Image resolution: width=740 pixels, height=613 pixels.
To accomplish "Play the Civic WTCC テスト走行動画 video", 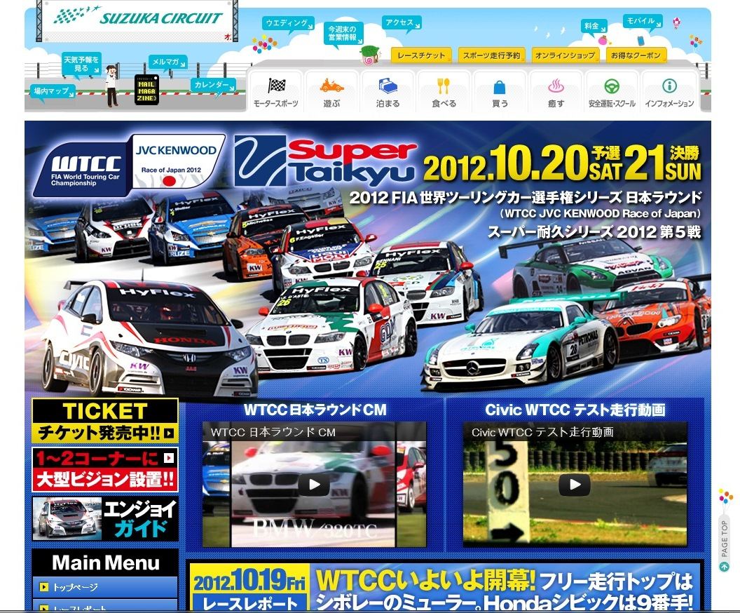I will point(575,485).
